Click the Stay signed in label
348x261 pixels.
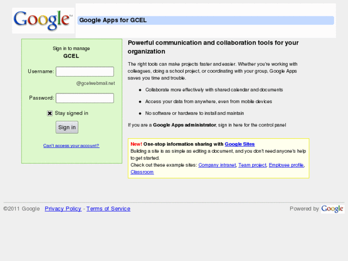point(71,113)
